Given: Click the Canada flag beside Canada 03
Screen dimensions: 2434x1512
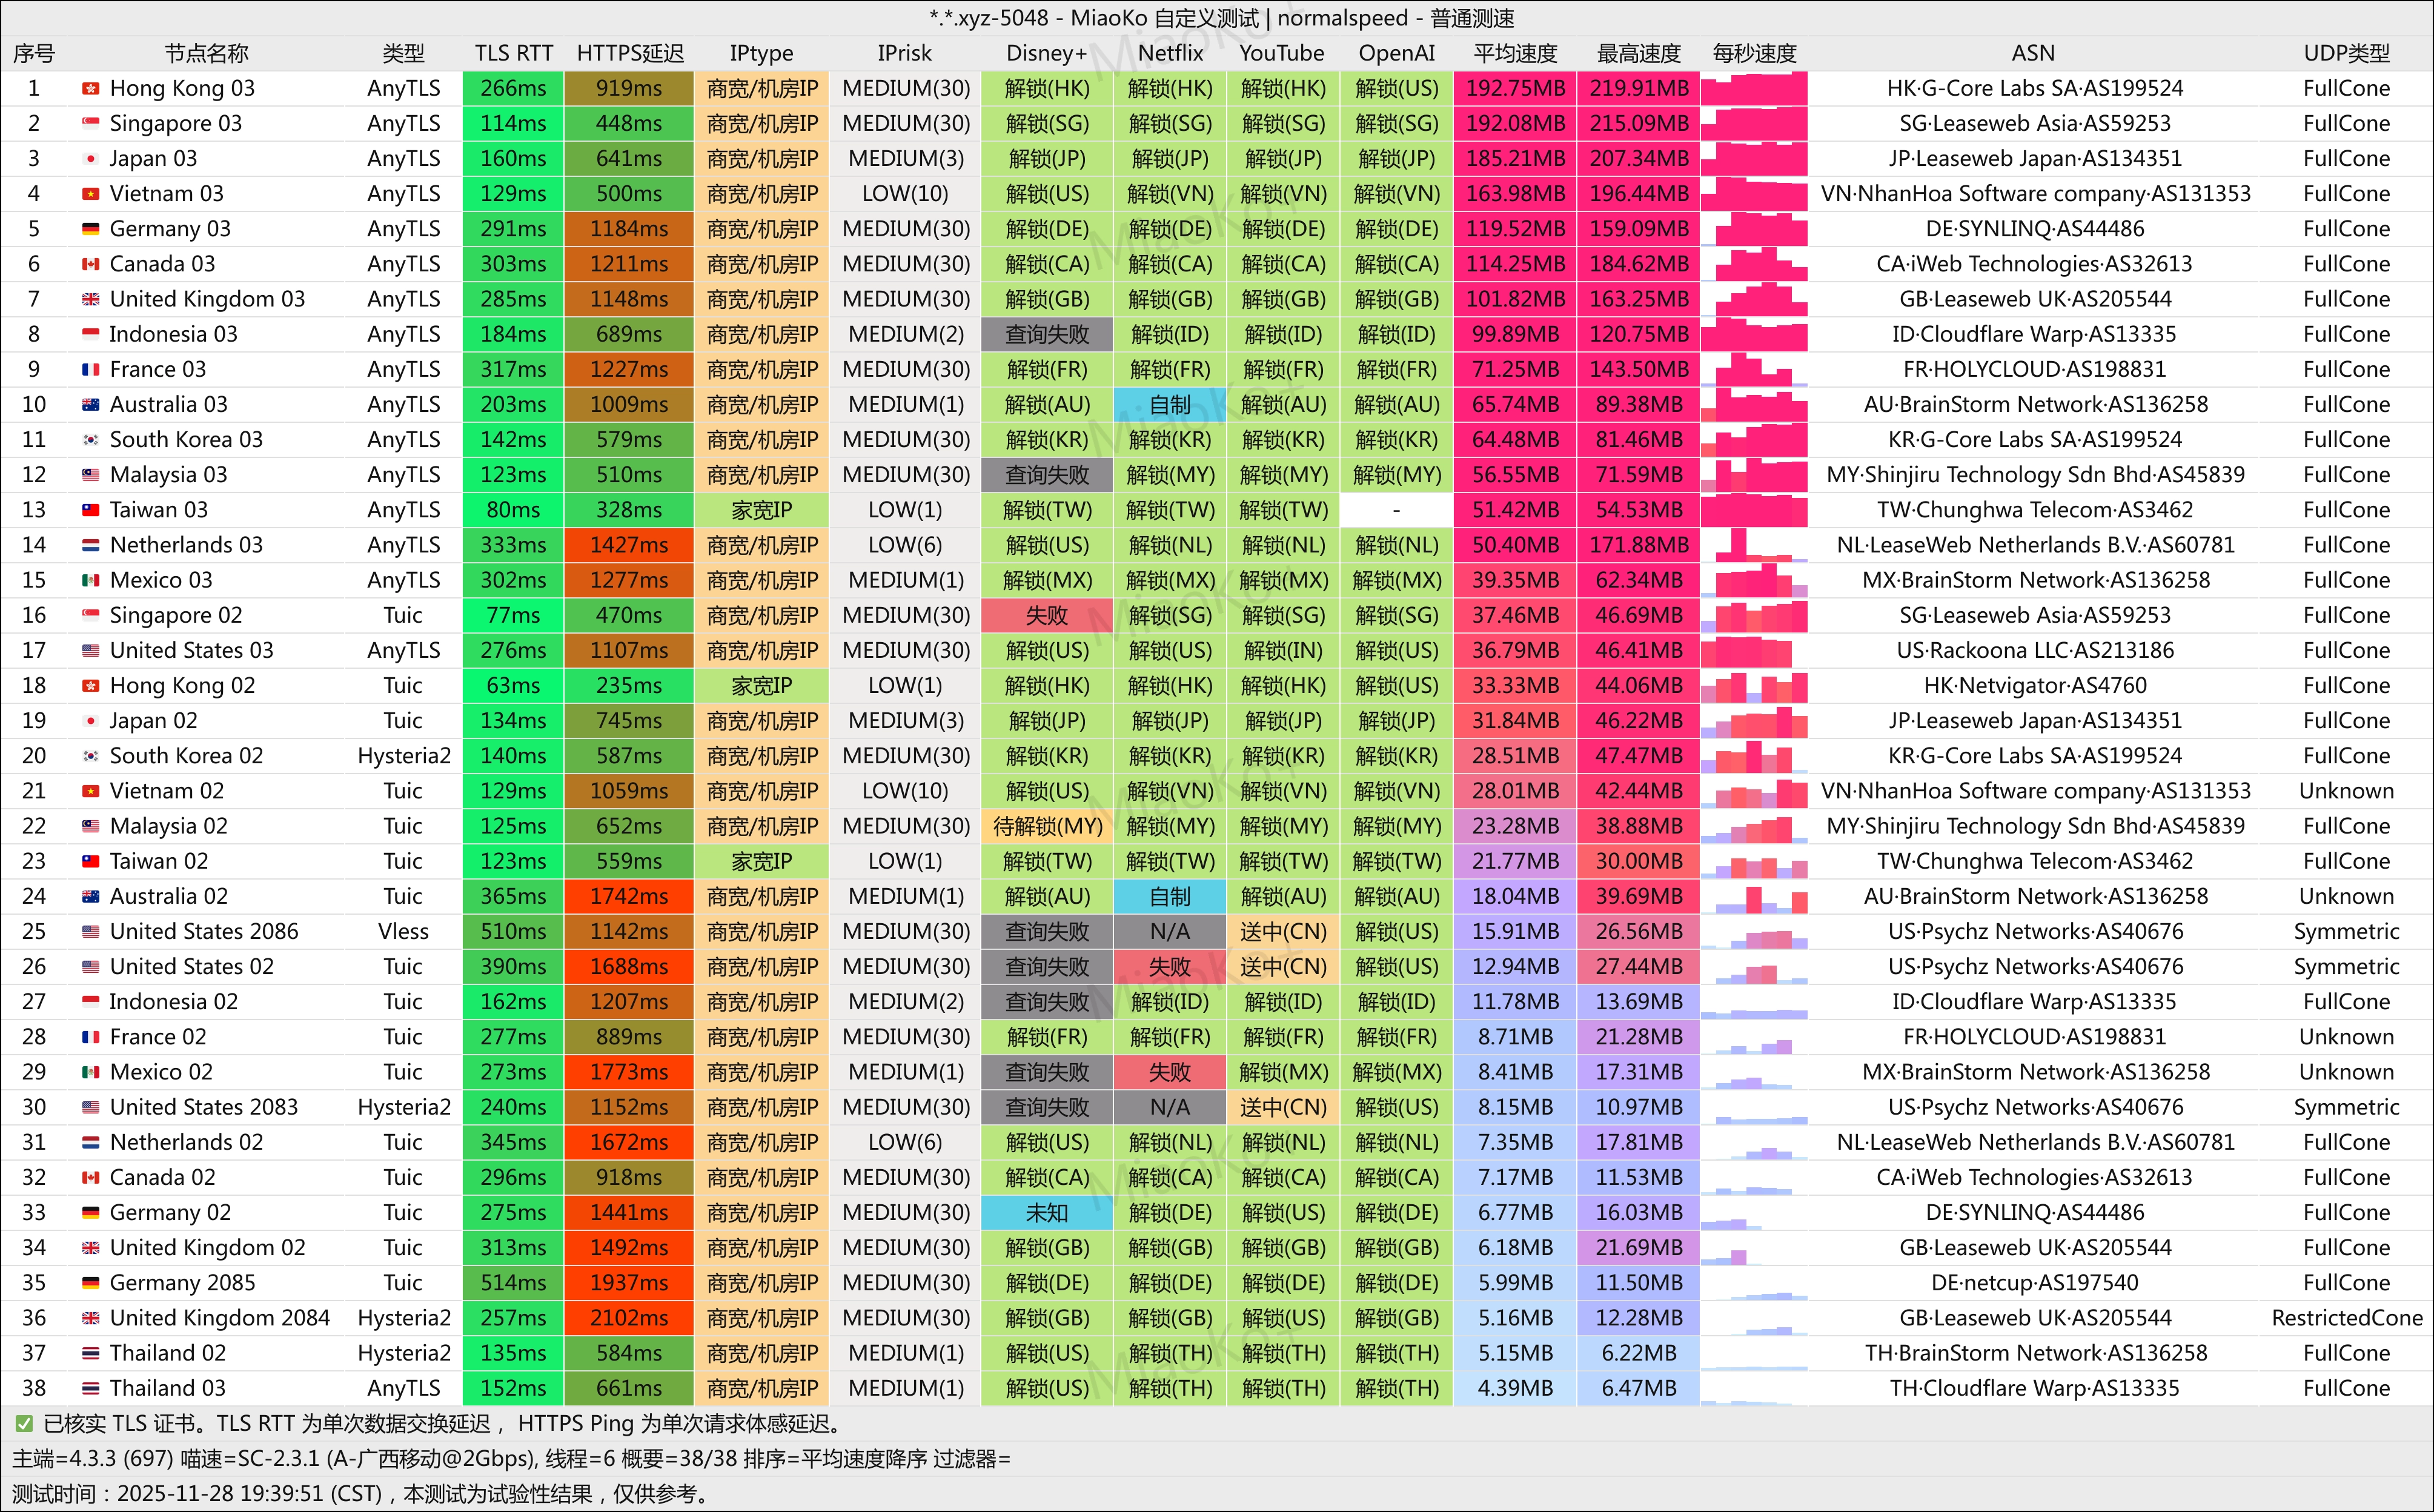Looking at the screenshot, I should point(90,264).
